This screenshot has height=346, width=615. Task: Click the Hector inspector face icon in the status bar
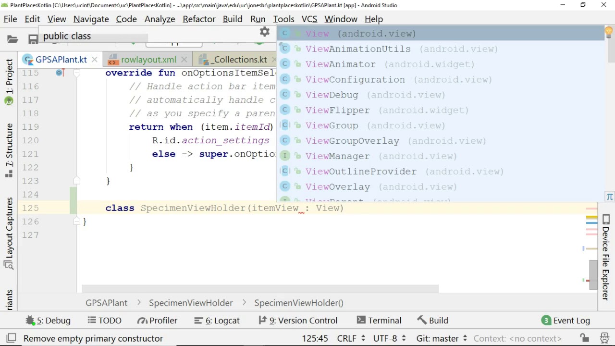click(604, 338)
